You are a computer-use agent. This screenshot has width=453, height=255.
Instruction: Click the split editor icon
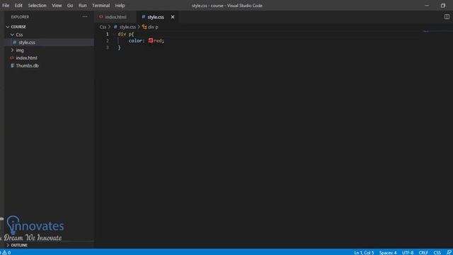[447, 17]
